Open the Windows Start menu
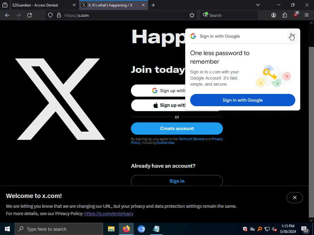 pyautogui.click(x=7, y=229)
